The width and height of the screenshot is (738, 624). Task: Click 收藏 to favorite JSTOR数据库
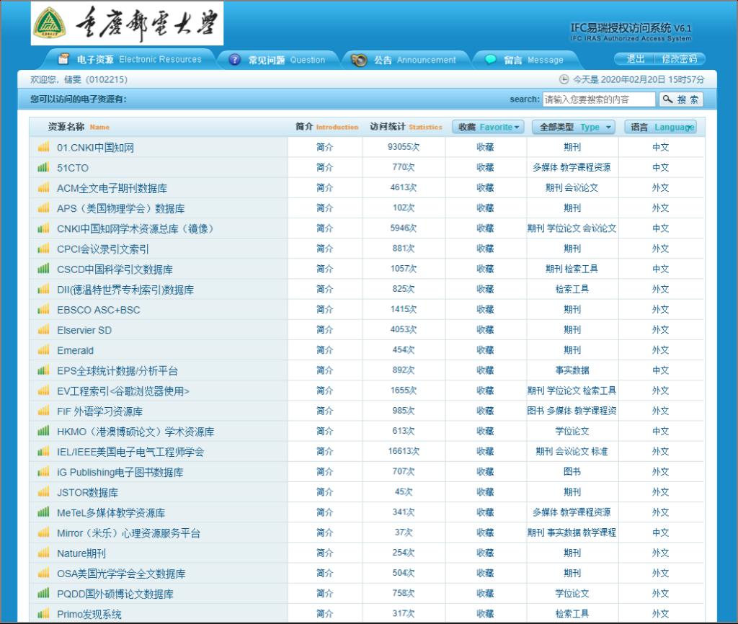pyautogui.click(x=485, y=492)
